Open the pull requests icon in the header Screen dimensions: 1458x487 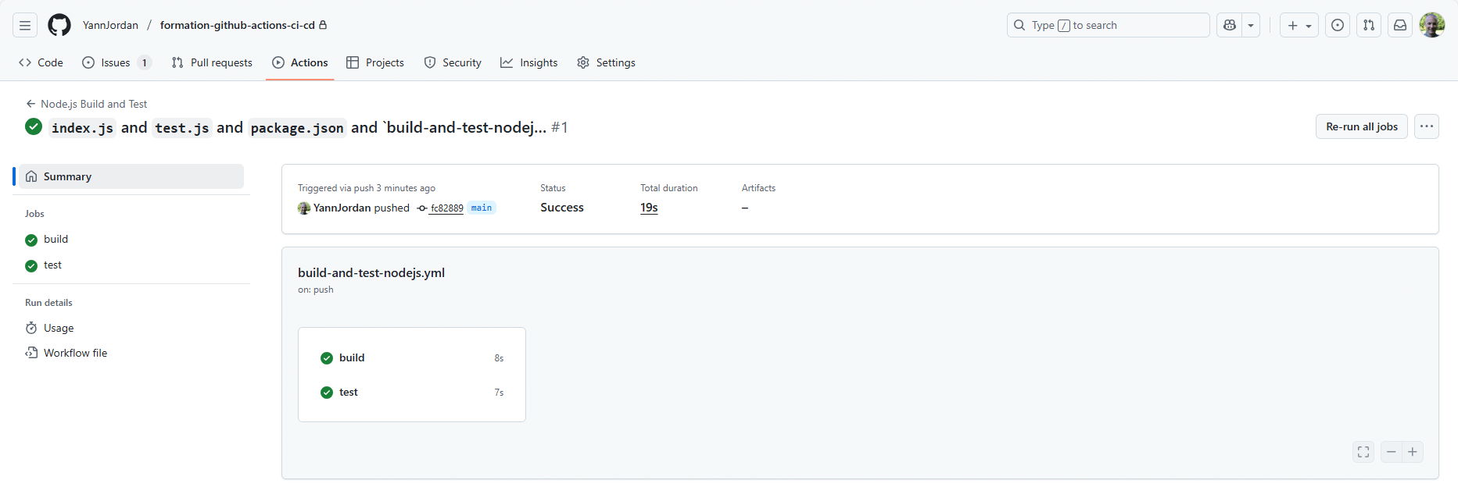pyautogui.click(x=1369, y=25)
